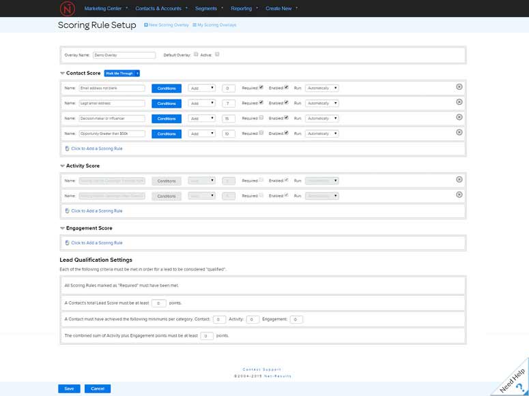Delete the first Activity Score rule
Image resolution: width=529 pixels, height=396 pixels.
[459, 180]
